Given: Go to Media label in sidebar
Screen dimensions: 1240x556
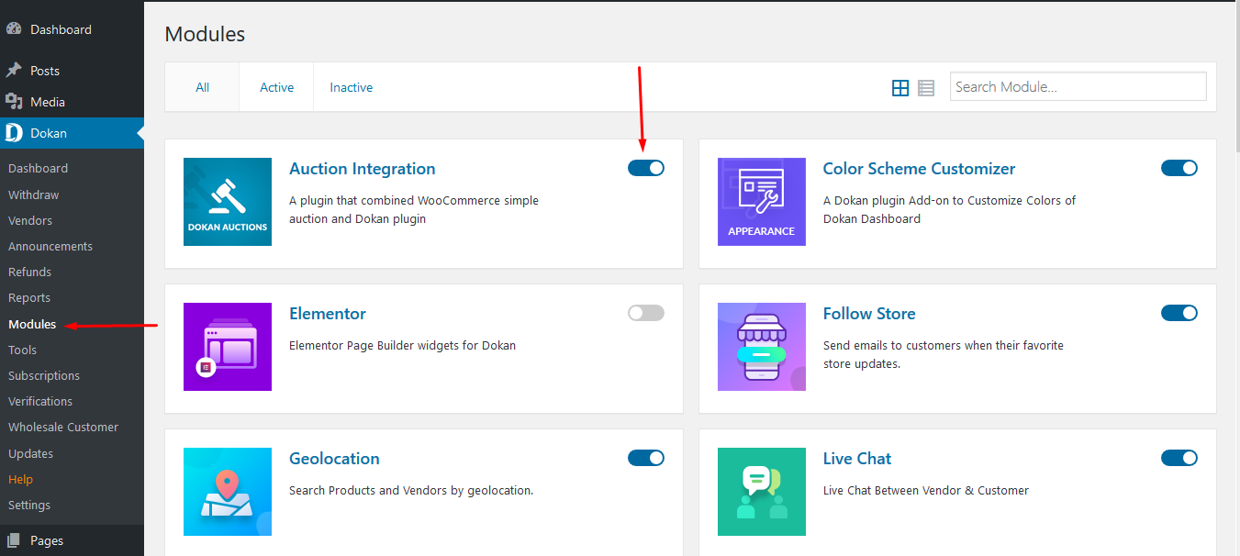Looking at the screenshot, I should click(x=48, y=102).
